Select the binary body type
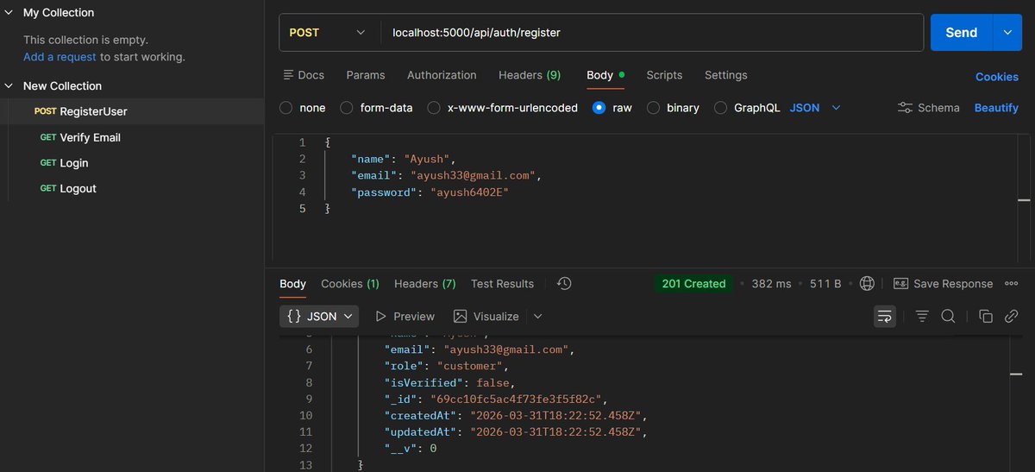1035x472 pixels. 653,108
